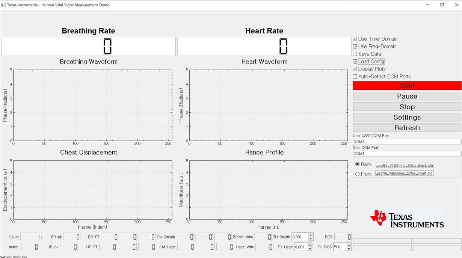Click inside the Breathing Waveform plot
462x258 pixels.
(93, 105)
